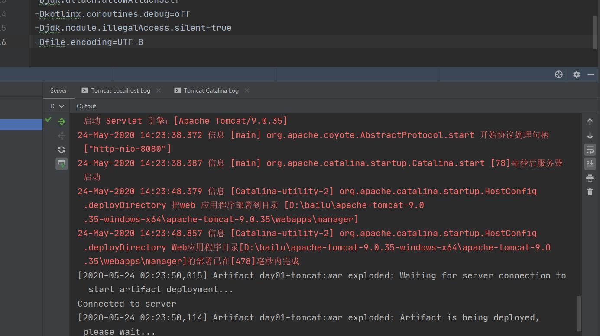Viewport: 600px width, 336px height.
Task: Click the crosshair locate icon in panel header
Action: [x=559, y=74]
